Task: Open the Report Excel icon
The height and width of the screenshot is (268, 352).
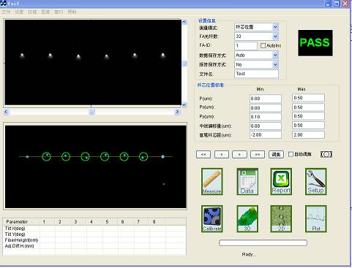Action: [281, 181]
